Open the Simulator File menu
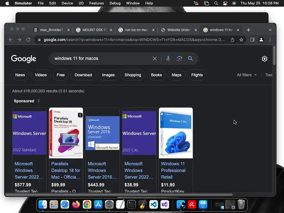The height and width of the screenshot is (213, 284). 40,3
